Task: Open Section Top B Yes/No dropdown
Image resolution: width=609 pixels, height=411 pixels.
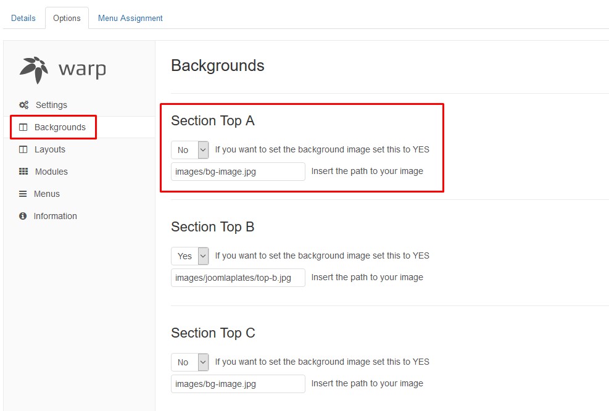Action: coord(190,256)
